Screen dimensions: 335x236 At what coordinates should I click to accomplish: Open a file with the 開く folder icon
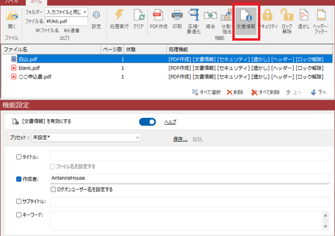pyautogui.click(x=12, y=19)
